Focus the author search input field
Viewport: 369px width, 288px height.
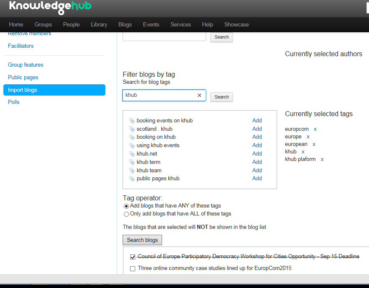click(164, 36)
